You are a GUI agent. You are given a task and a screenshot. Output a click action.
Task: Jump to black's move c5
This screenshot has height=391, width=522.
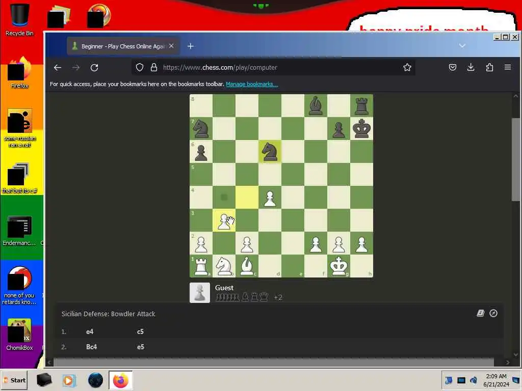(x=140, y=331)
